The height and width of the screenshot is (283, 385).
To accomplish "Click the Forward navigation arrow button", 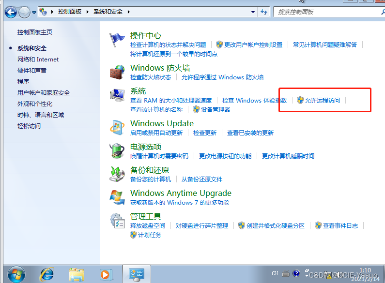I will 24,12.
